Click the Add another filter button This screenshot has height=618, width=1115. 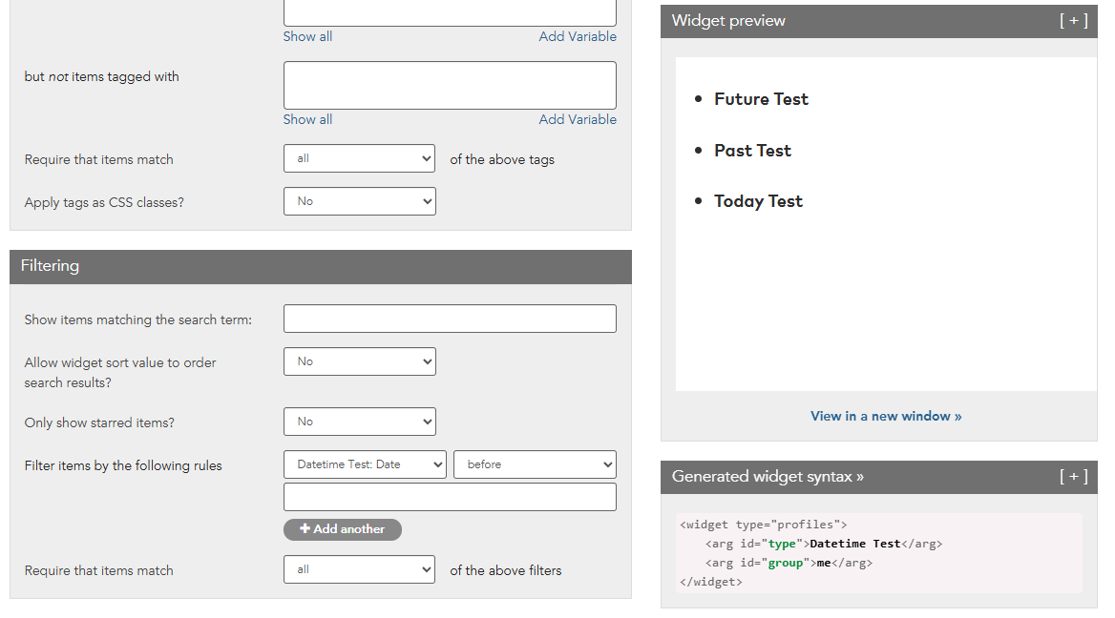pos(342,529)
